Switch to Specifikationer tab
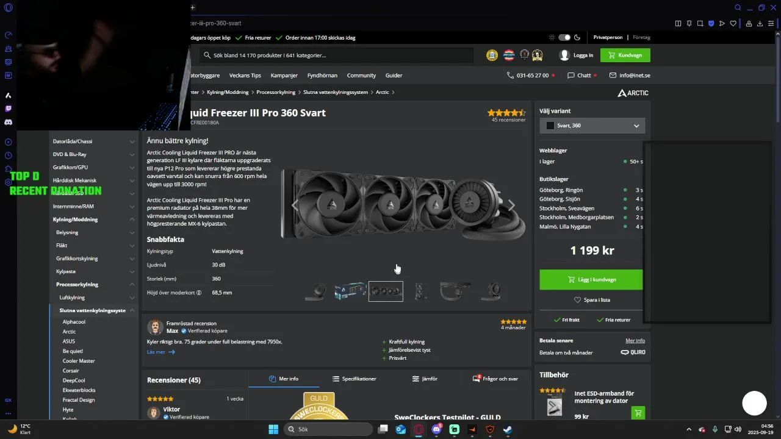Screen dimensions: 781x439 click(x=354, y=379)
